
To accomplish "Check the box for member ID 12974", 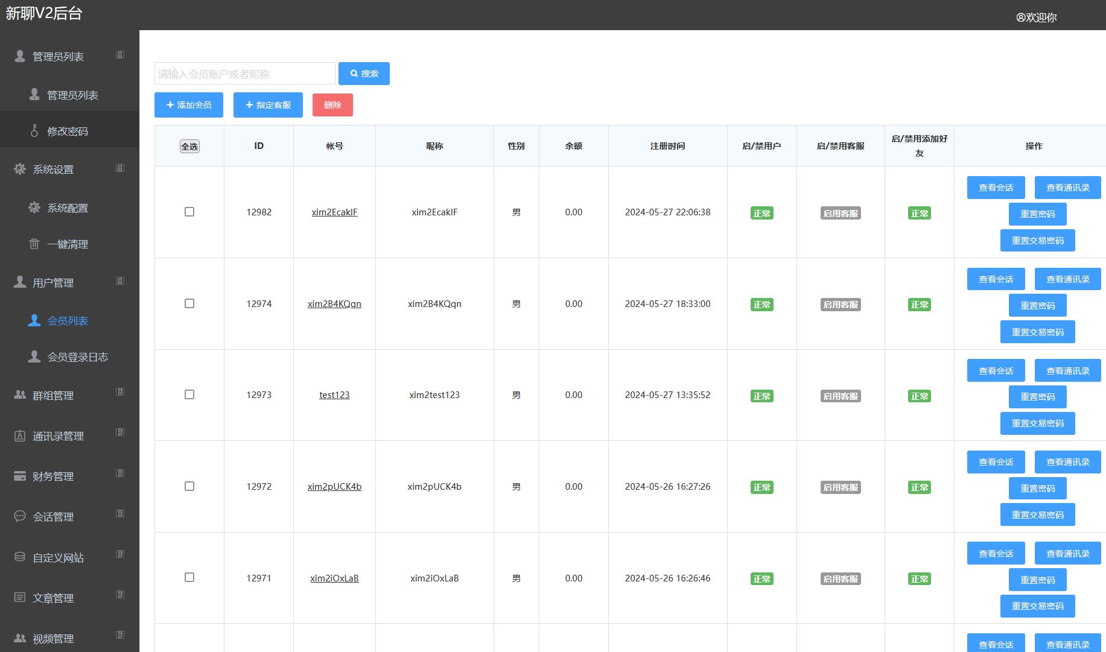I will 189,303.
